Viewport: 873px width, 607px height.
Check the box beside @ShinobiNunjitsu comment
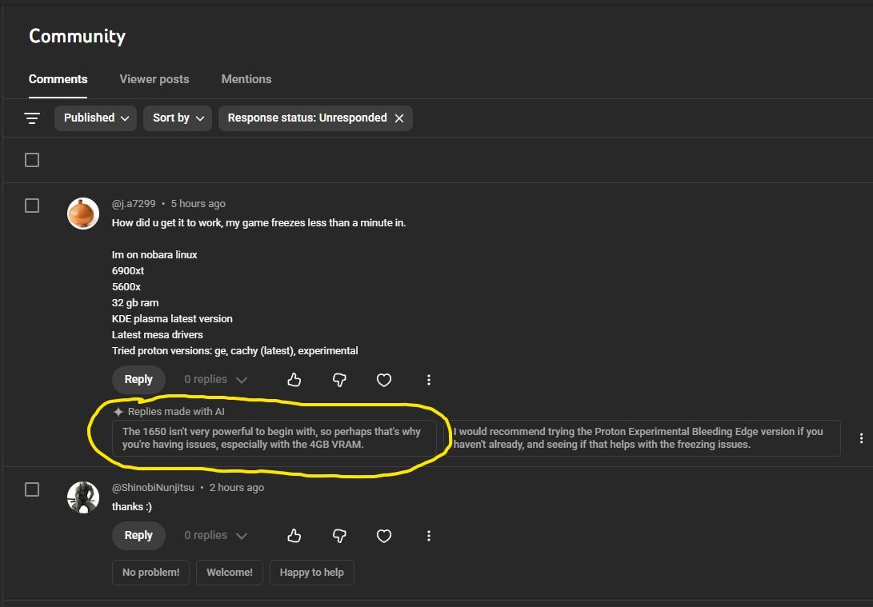coord(32,489)
